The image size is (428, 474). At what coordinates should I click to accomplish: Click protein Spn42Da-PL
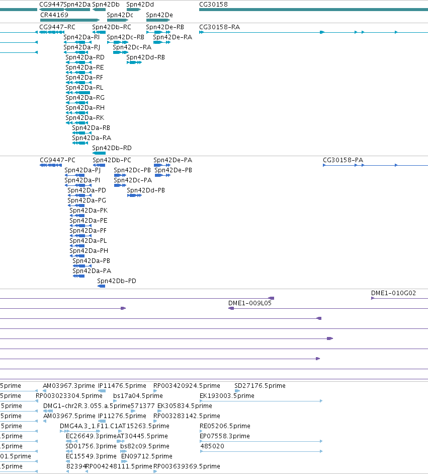(x=88, y=241)
